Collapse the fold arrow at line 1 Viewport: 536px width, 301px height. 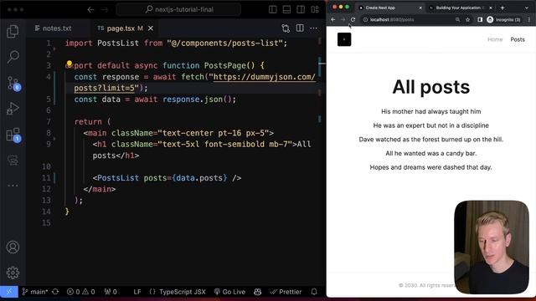click(54, 48)
